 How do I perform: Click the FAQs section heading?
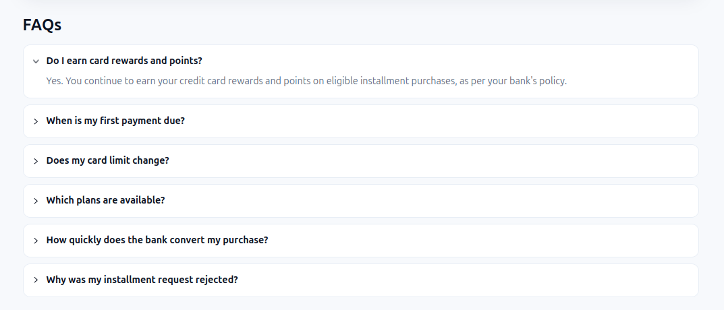42,25
